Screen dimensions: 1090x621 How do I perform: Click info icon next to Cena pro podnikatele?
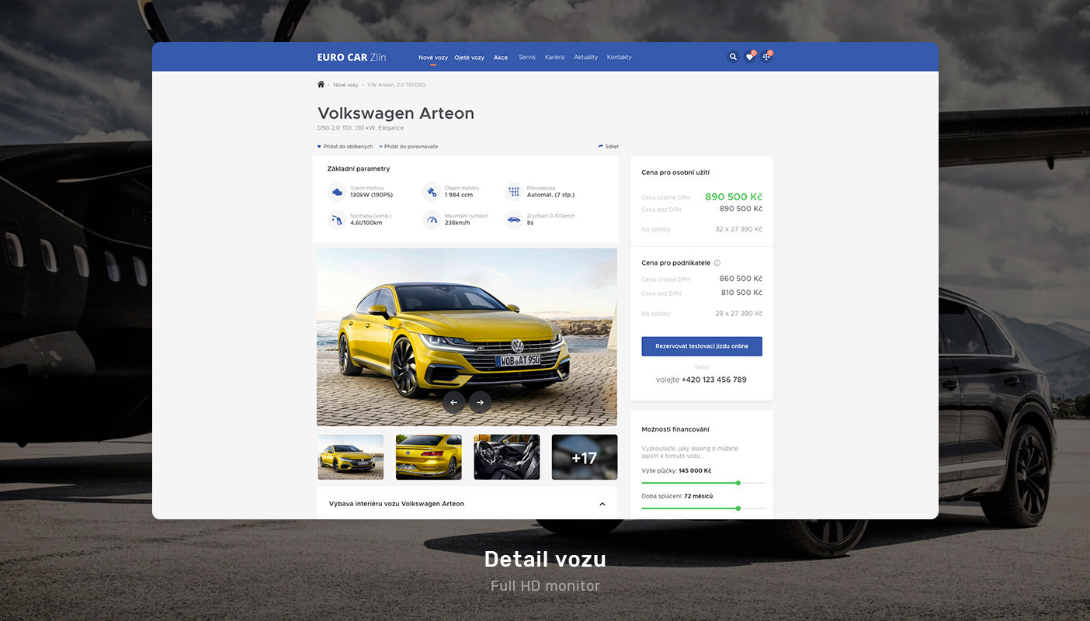point(717,263)
